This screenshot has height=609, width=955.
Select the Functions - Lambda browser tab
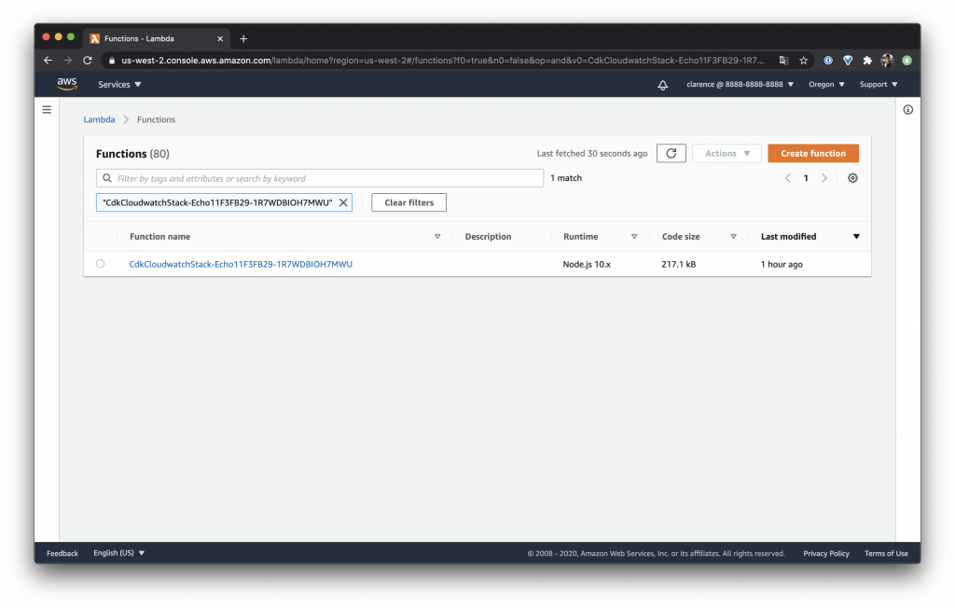point(157,38)
